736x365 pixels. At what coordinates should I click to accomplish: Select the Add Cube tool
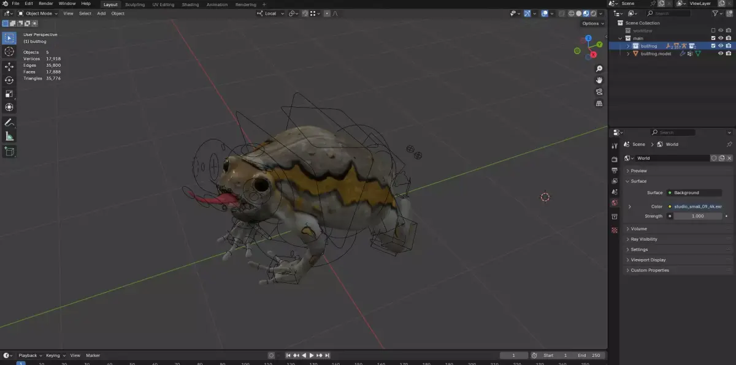point(9,151)
